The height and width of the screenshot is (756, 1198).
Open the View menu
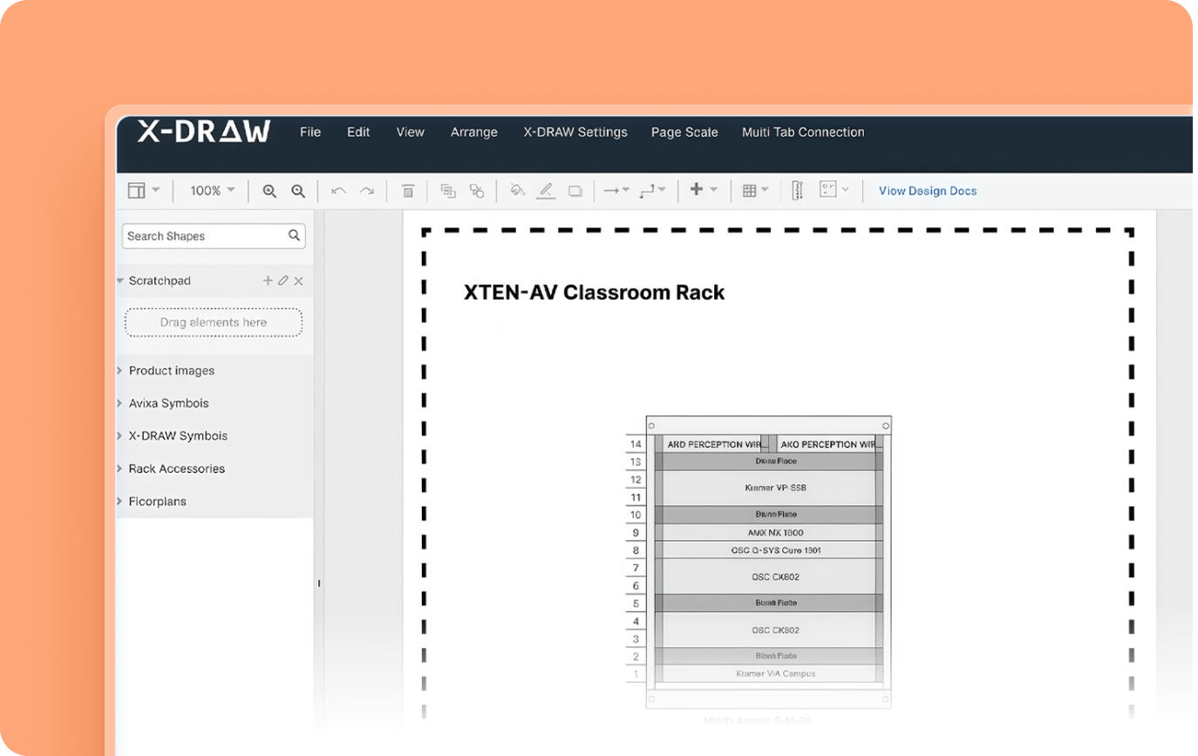(410, 132)
